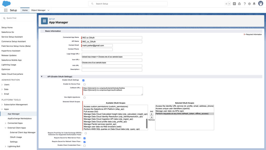Click the Add arrow for OAuth scopes

(152, 114)
